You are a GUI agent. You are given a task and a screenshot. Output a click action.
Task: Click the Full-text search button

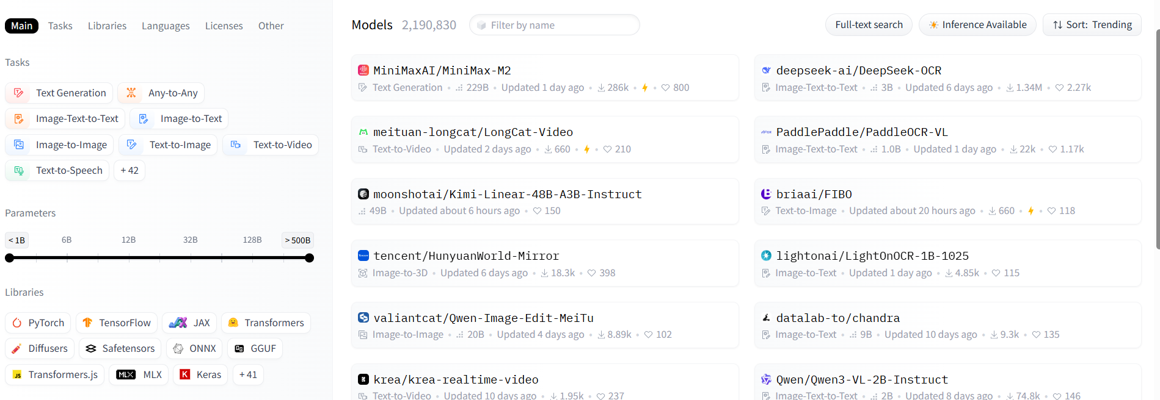point(869,25)
